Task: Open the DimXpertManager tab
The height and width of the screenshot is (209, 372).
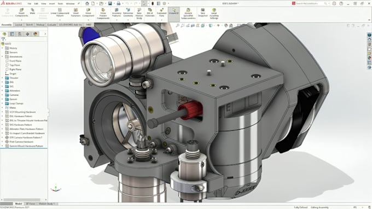Action: click(x=27, y=34)
